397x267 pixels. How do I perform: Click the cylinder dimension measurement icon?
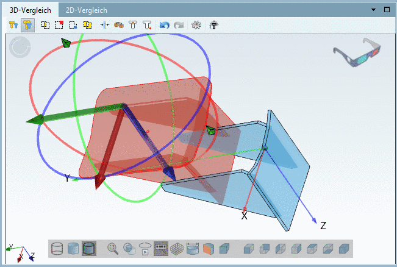tap(193, 249)
